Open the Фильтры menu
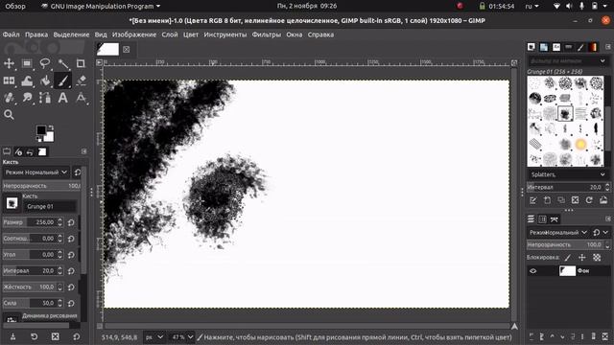 [267, 34]
